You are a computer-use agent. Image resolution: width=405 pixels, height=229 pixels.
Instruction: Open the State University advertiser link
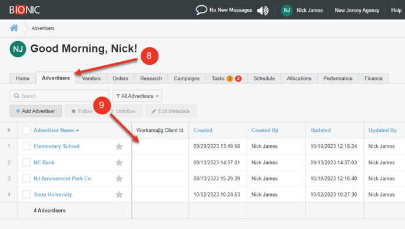53,194
